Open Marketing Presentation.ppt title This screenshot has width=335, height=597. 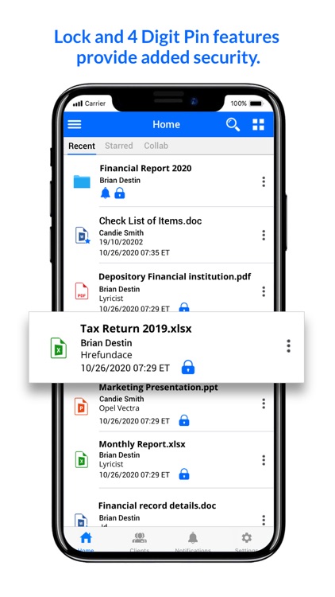[x=159, y=388]
